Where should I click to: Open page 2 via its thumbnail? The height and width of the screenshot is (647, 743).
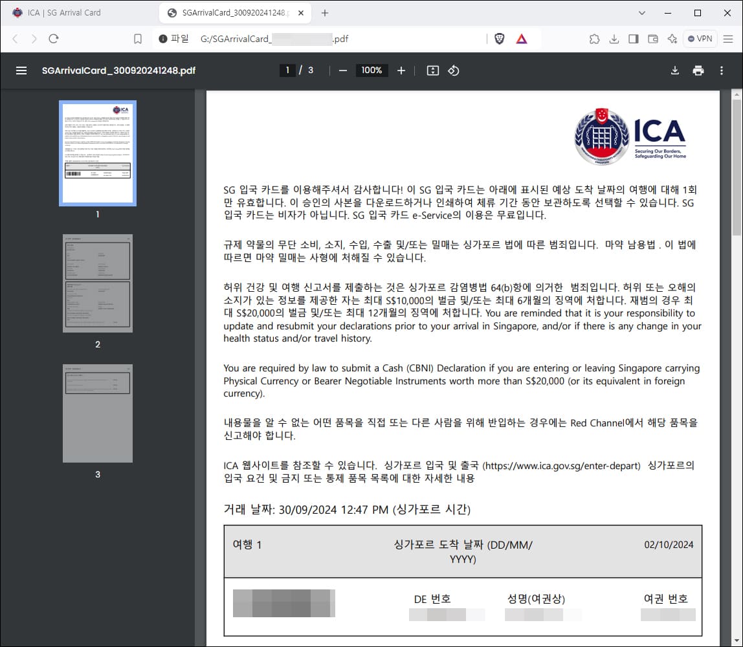[97, 283]
